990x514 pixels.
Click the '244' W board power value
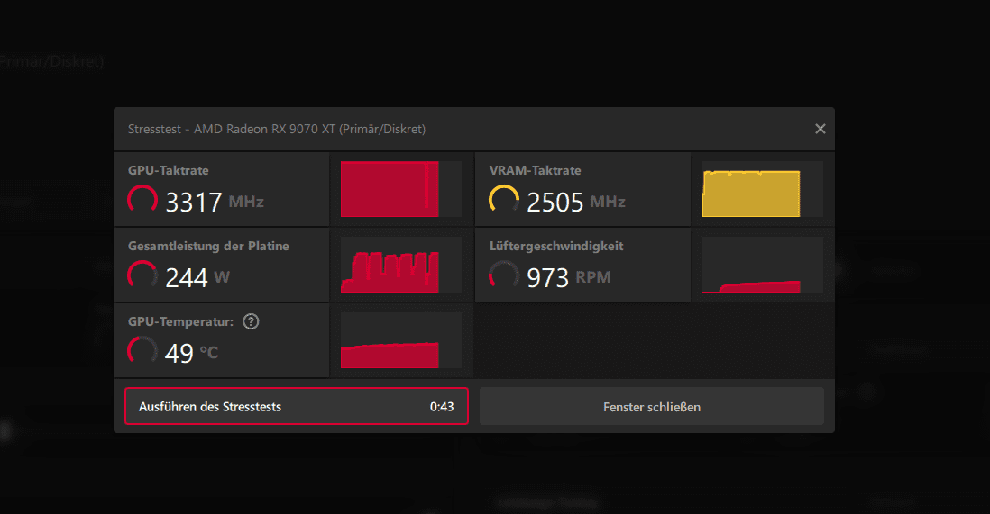click(187, 277)
